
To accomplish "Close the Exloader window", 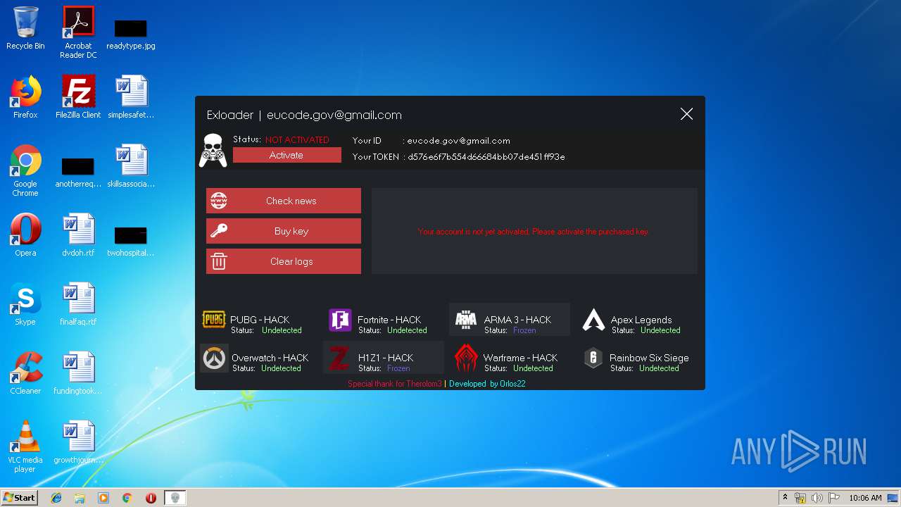I will [686, 114].
